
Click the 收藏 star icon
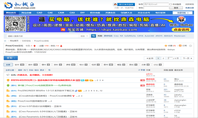point(166,46)
